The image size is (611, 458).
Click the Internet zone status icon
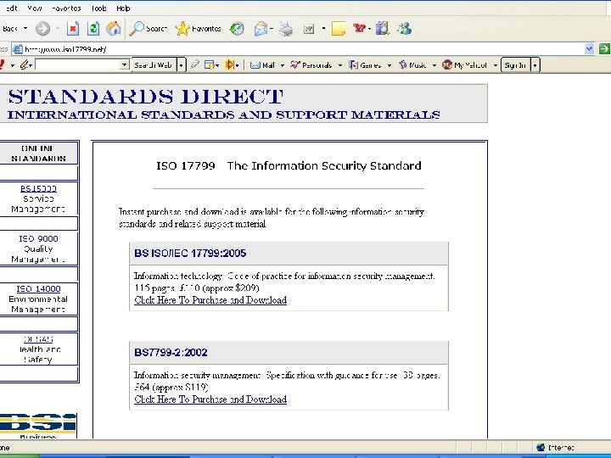point(541,448)
